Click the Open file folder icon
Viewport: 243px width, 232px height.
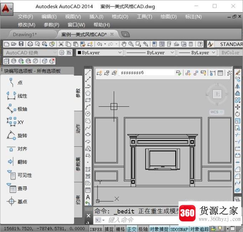(14, 44)
